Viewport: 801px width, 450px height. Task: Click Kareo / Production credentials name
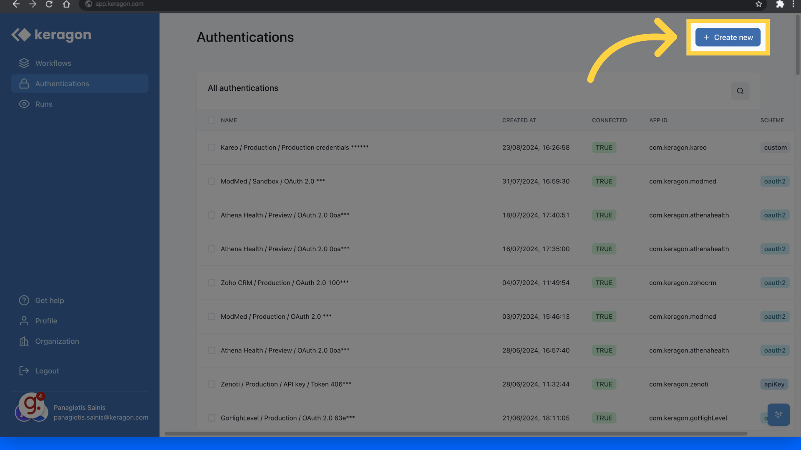click(x=295, y=147)
